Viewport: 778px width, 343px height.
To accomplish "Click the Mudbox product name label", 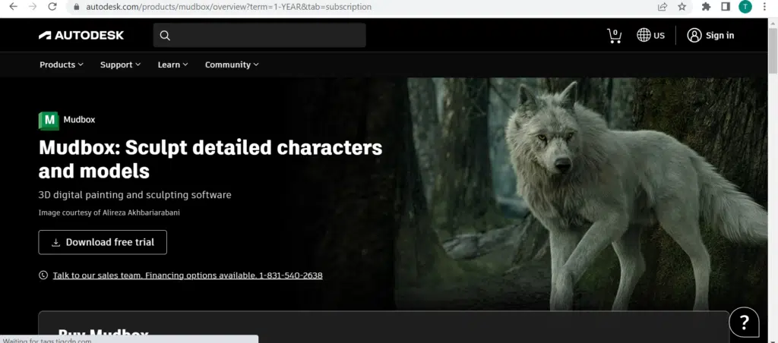I will [79, 119].
